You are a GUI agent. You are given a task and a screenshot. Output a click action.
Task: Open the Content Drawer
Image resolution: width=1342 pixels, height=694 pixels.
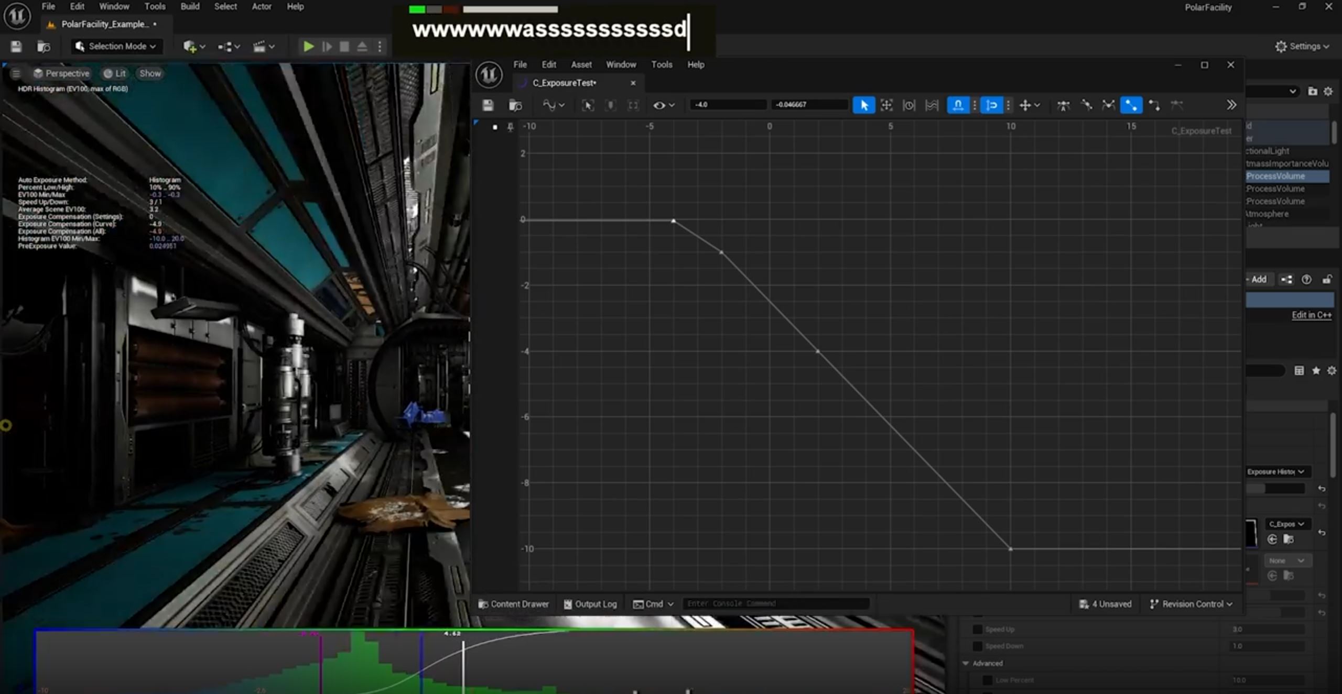click(x=514, y=604)
